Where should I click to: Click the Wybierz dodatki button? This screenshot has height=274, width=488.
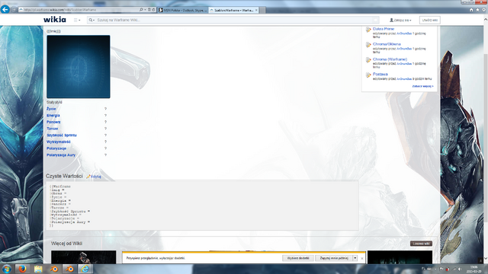click(x=298, y=258)
